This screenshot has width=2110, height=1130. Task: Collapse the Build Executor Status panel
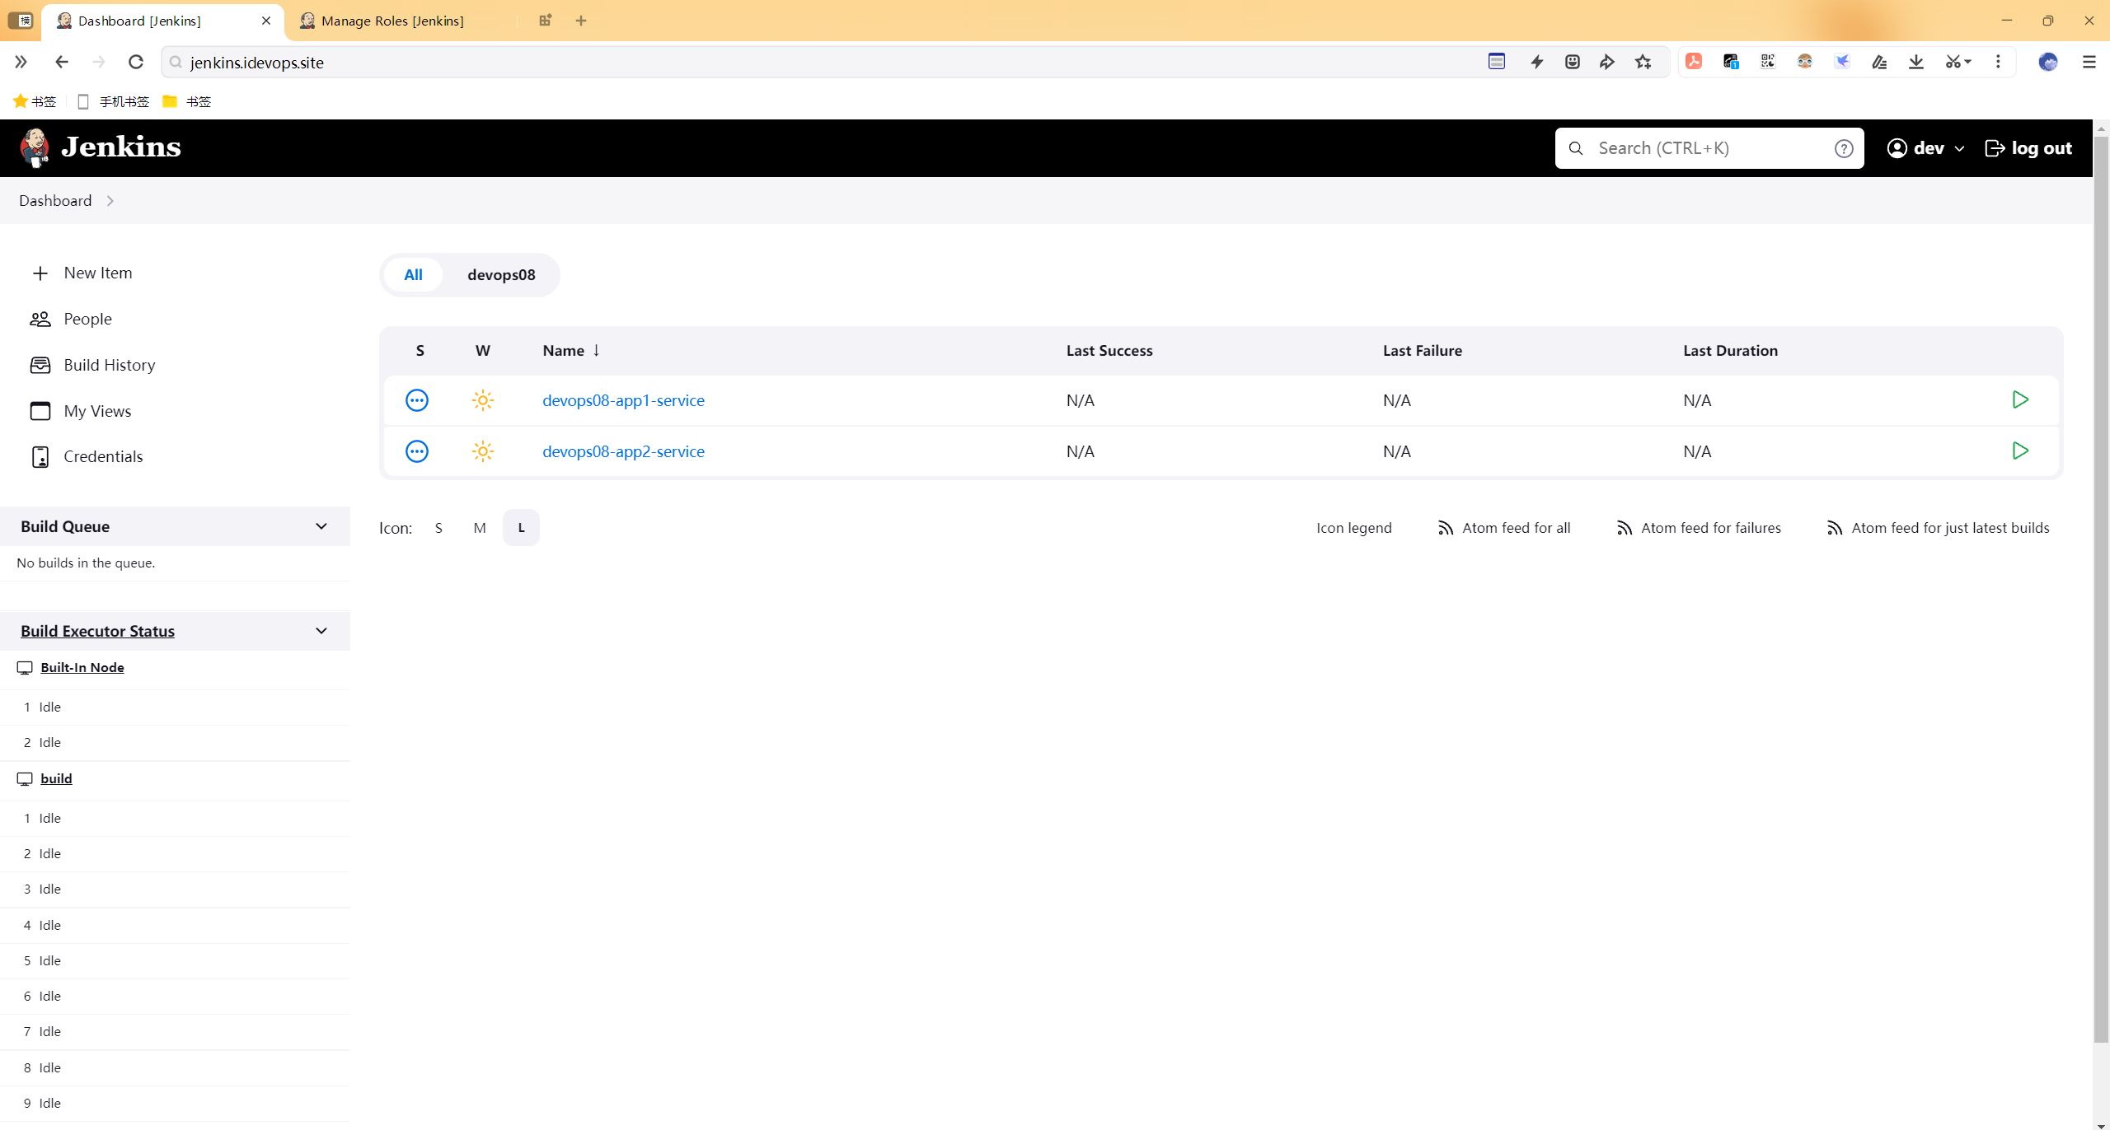pyautogui.click(x=321, y=631)
